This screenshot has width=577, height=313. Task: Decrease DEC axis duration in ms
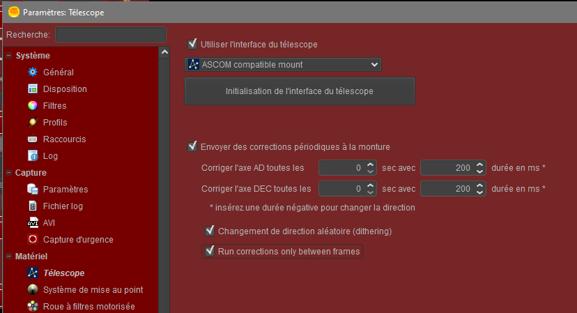point(479,192)
